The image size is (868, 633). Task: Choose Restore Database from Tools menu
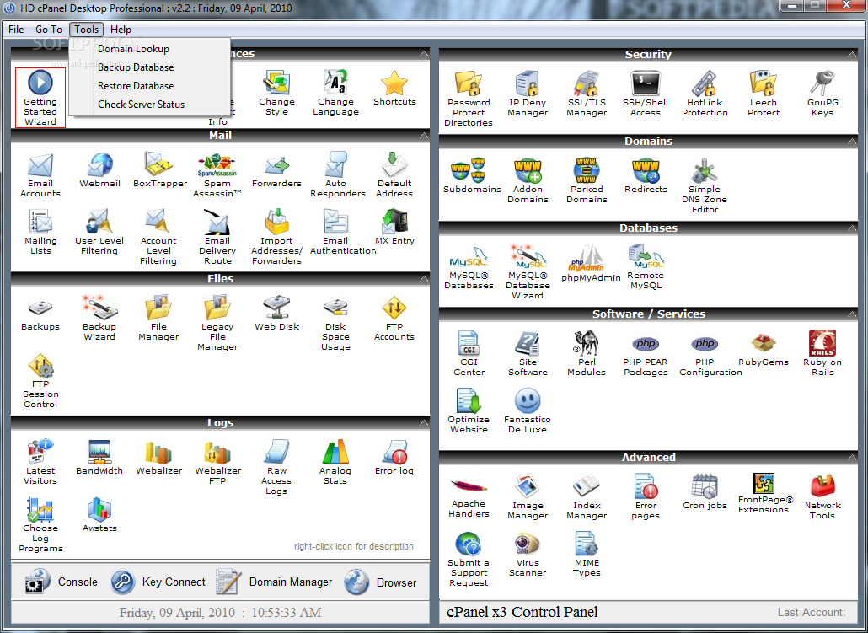tap(136, 86)
